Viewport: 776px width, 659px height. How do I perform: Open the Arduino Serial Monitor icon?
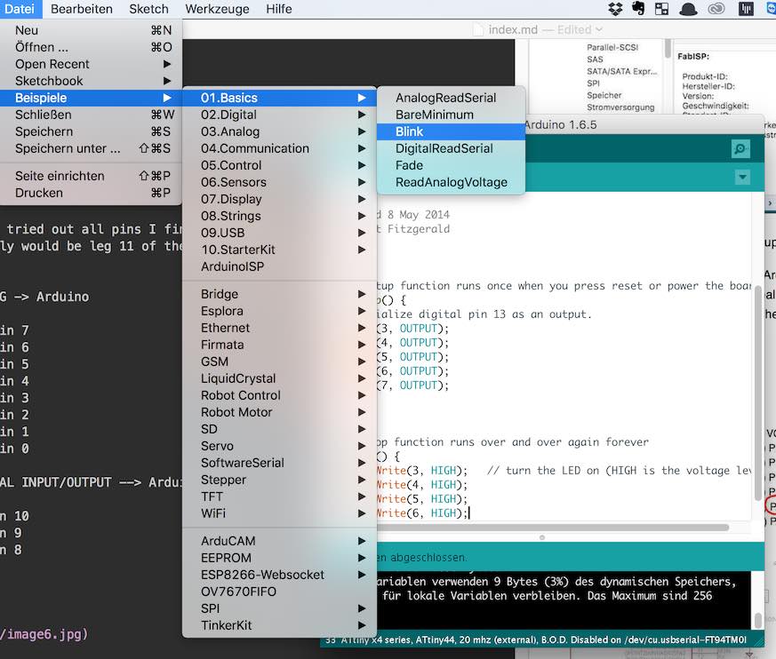[x=740, y=148]
